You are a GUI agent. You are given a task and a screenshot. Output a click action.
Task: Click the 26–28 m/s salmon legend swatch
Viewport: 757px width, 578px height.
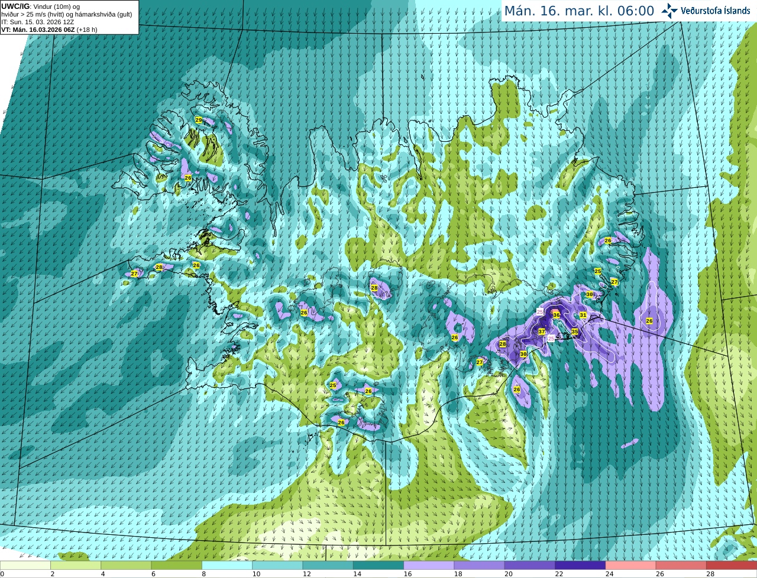coord(681,566)
